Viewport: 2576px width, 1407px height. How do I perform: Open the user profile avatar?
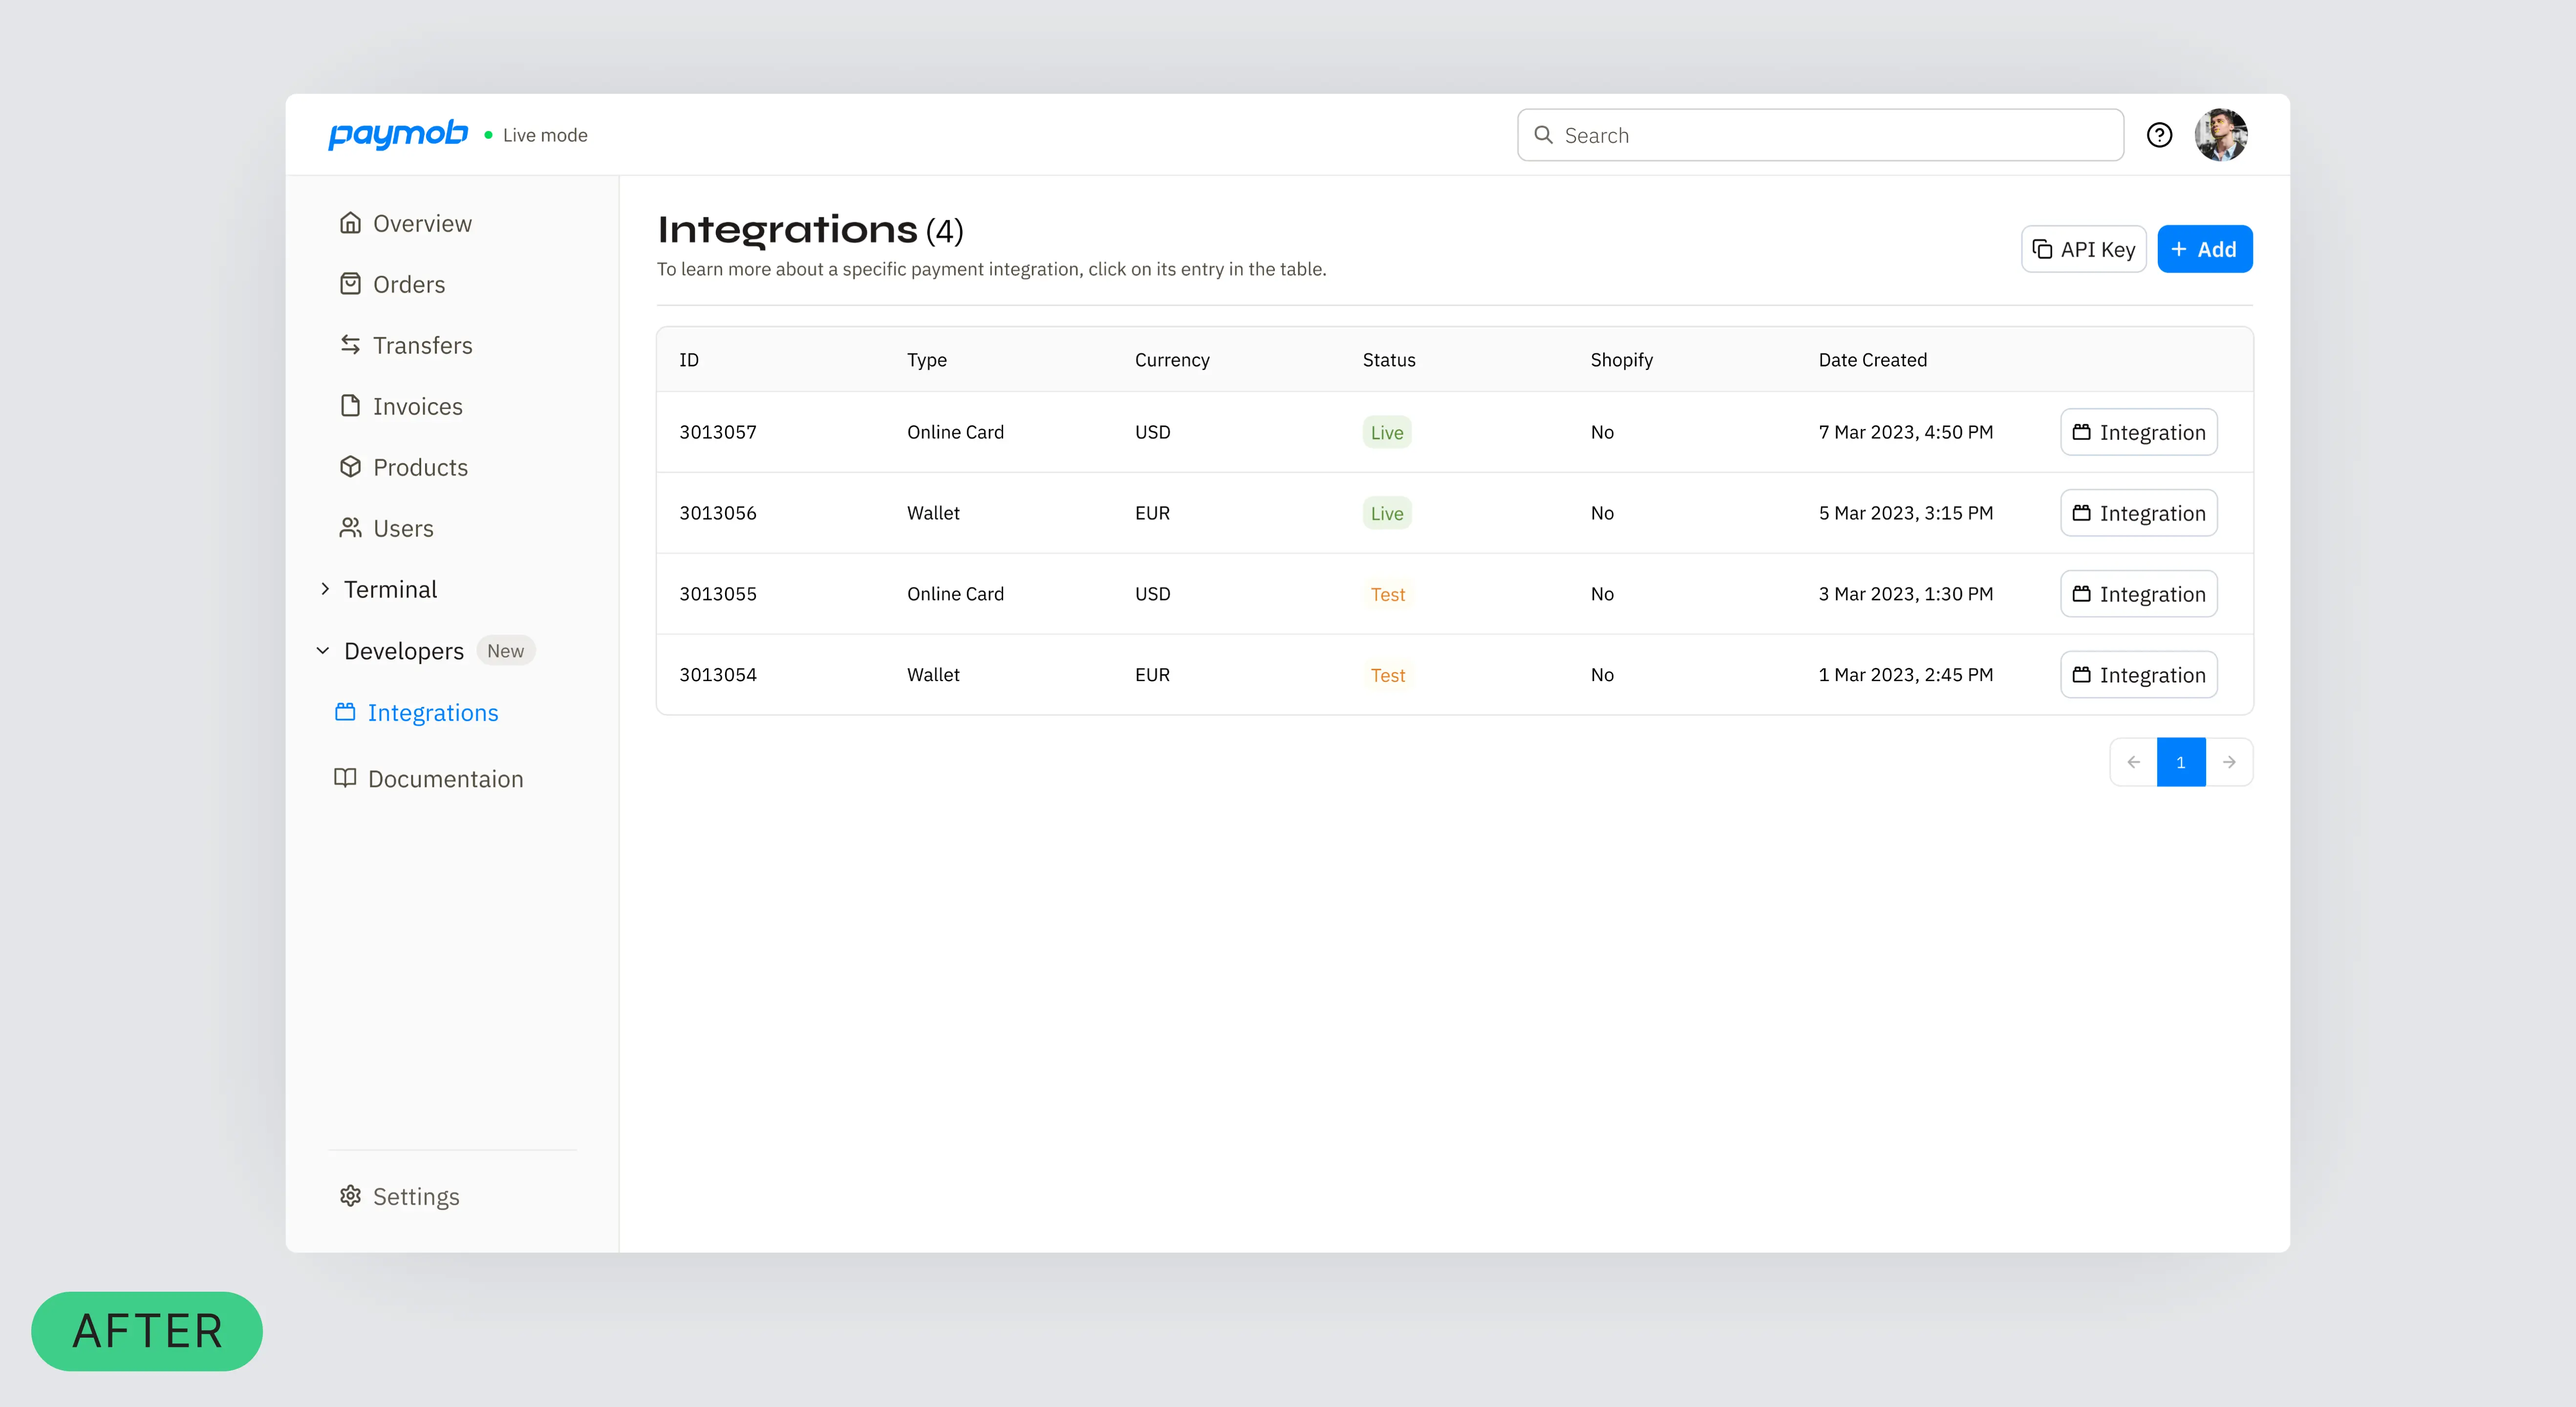(2221, 135)
